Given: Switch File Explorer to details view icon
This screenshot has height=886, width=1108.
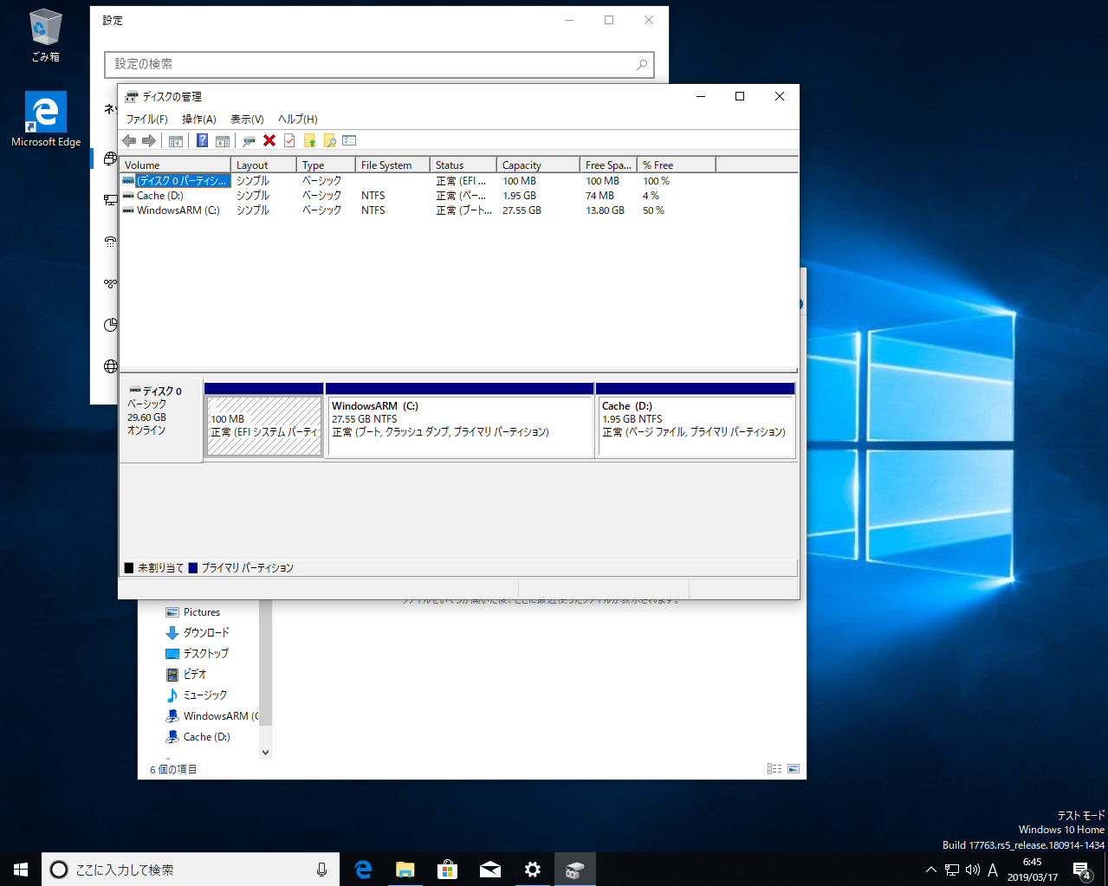Looking at the screenshot, I should pyautogui.click(x=774, y=769).
